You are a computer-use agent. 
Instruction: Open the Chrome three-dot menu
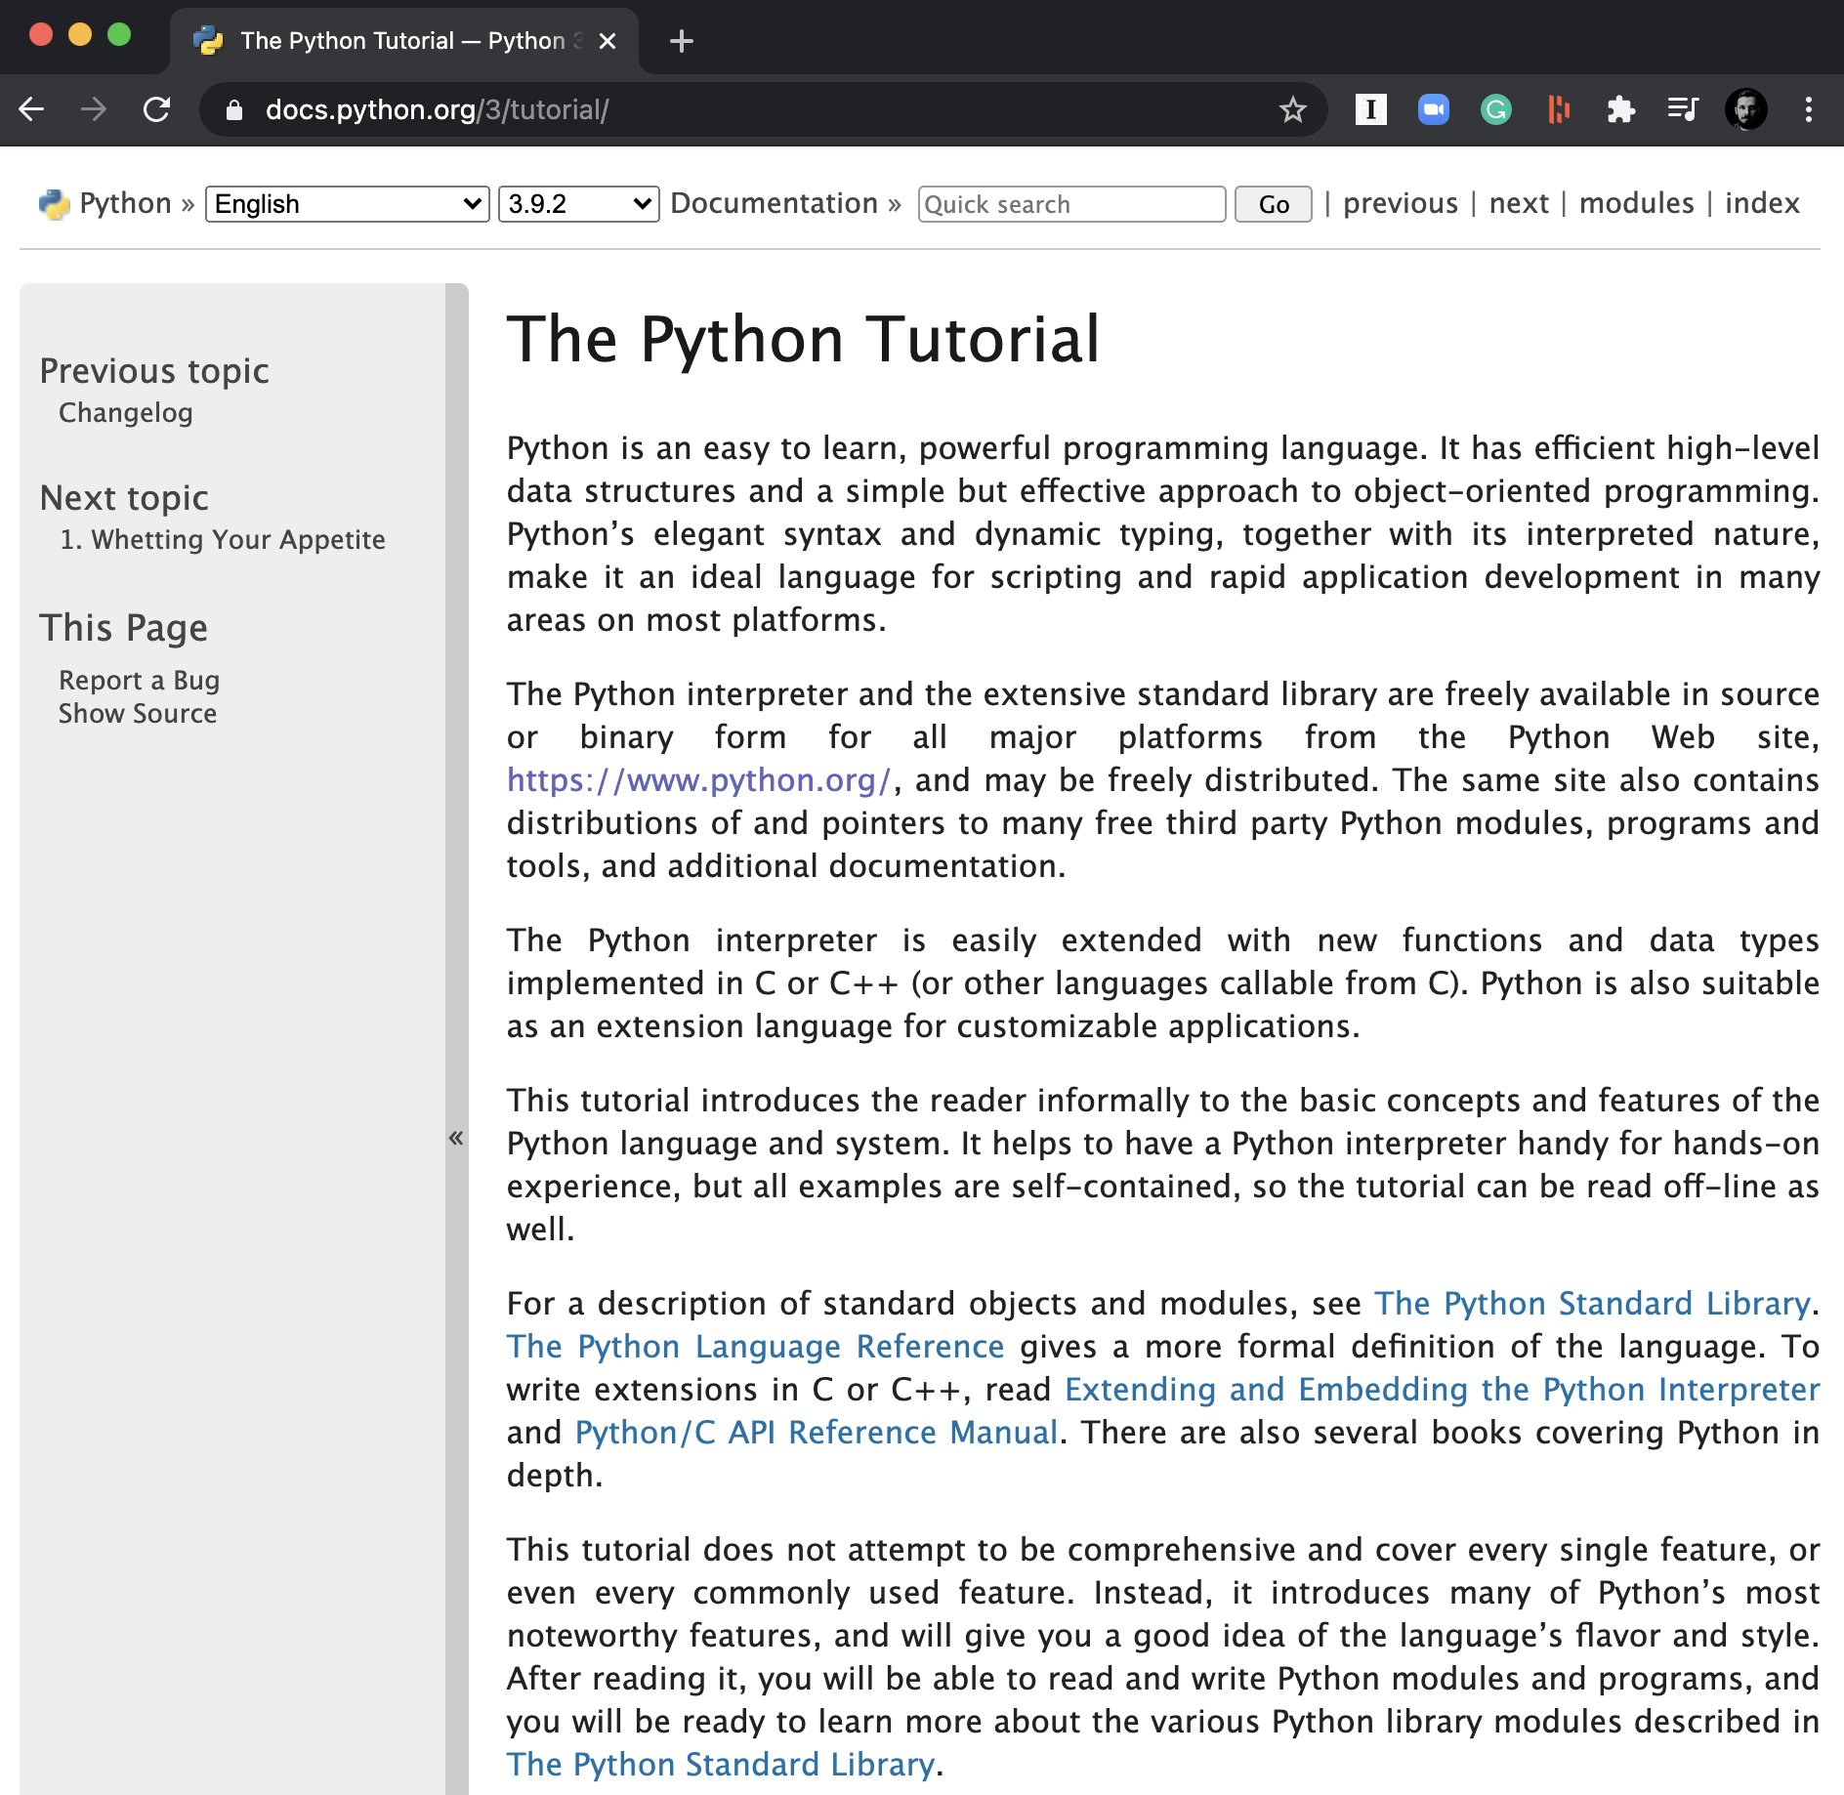coord(1809,109)
